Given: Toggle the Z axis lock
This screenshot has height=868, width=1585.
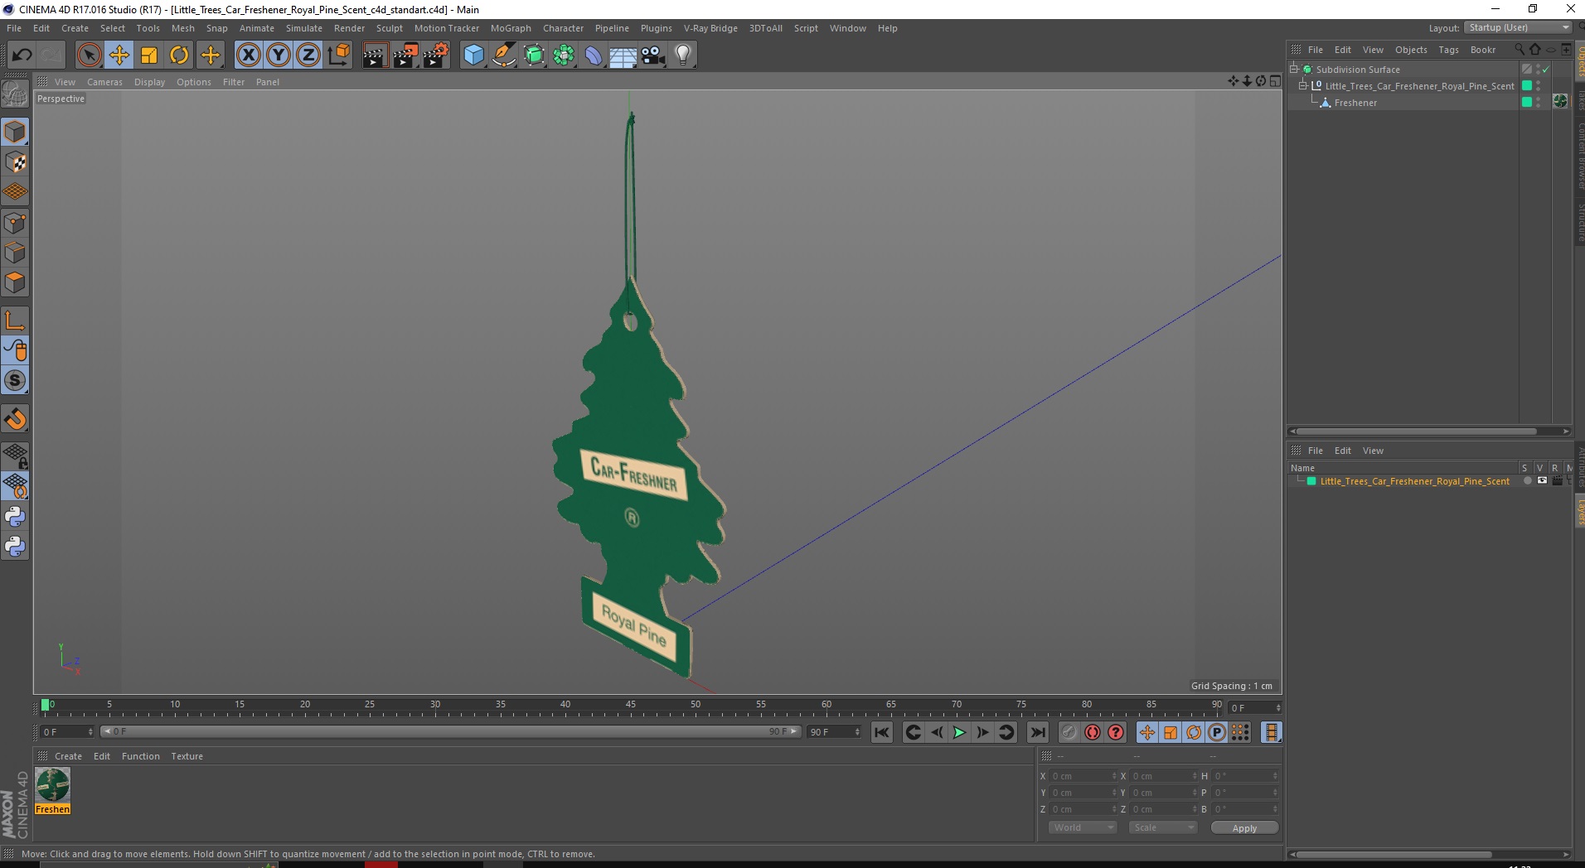Looking at the screenshot, I should [308, 55].
